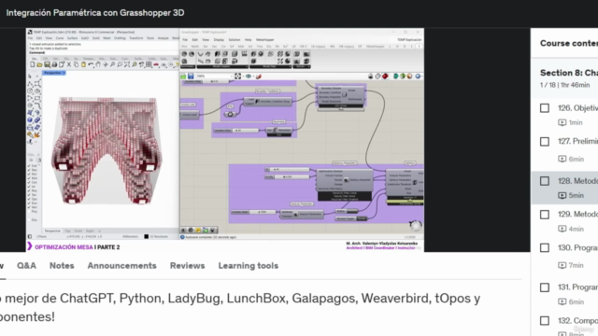This screenshot has width=598, height=336.
Task: Click Grasshopper's eye preview icon
Action: [x=249, y=77]
